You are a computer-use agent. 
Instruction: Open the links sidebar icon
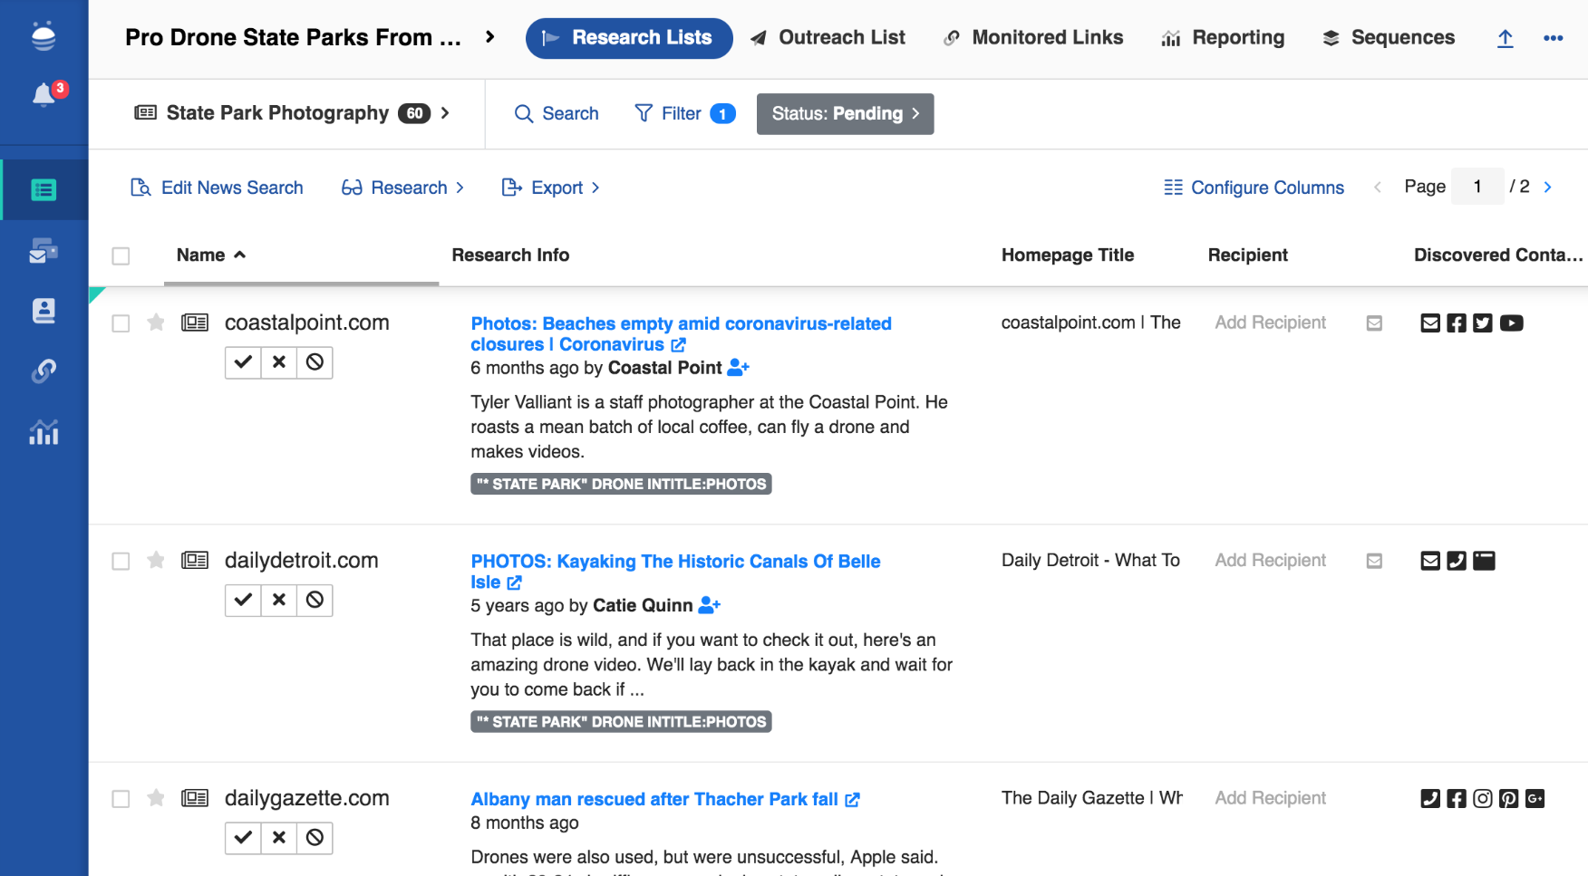pos(44,371)
